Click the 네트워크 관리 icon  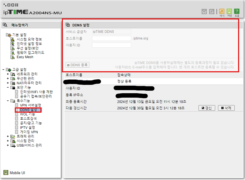[13, 74]
